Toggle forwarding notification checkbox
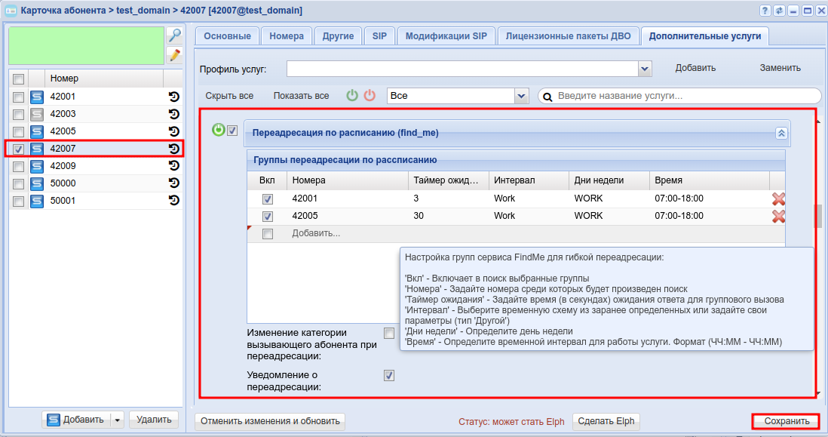 (389, 375)
